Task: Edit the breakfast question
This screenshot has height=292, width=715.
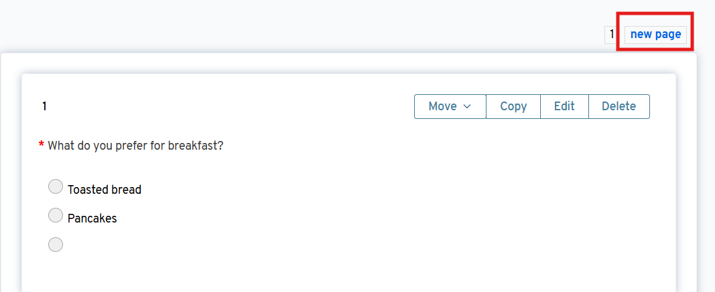Action: click(564, 106)
